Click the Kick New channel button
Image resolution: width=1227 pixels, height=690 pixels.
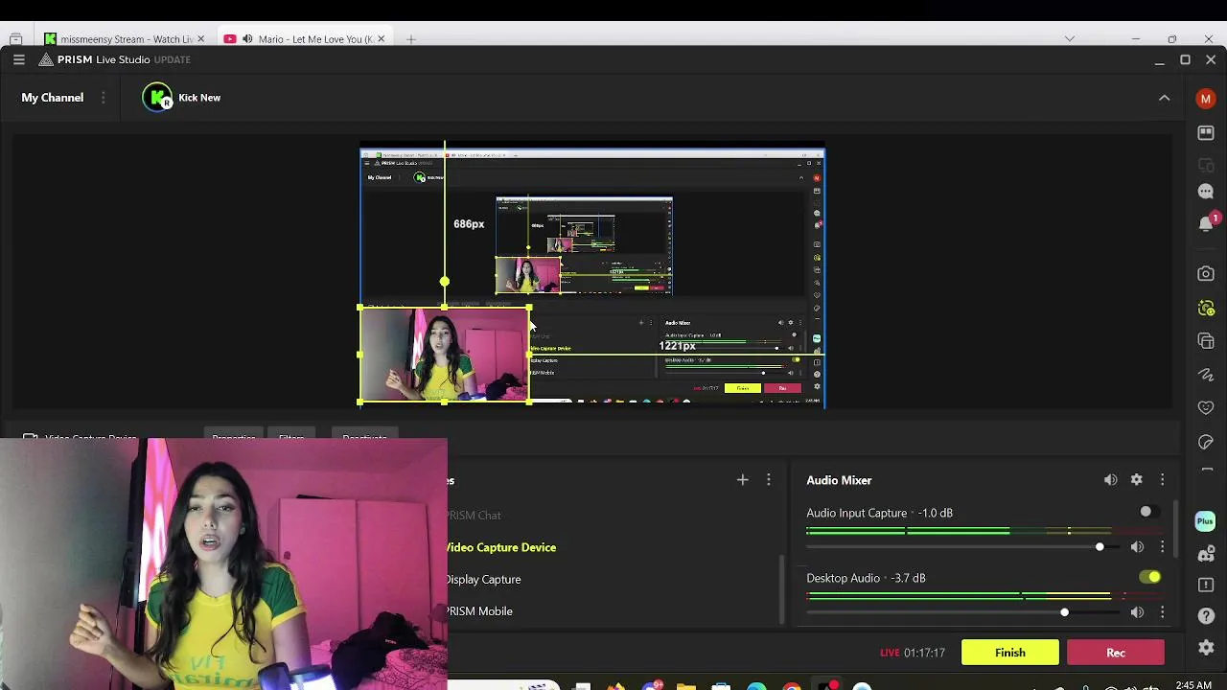(182, 98)
